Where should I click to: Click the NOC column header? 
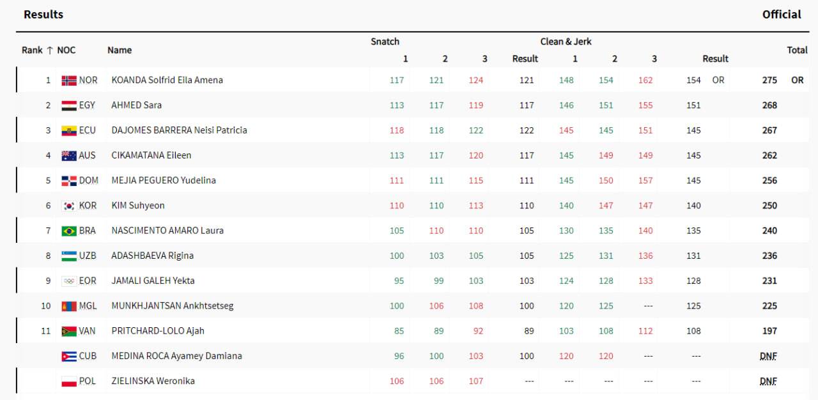pyautogui.click(x=66, y=50)
